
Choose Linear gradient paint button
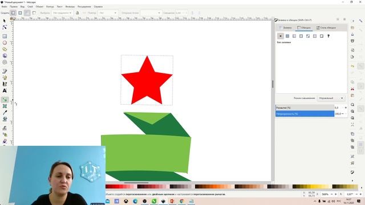pyautogui.click(x=294, y=36)
